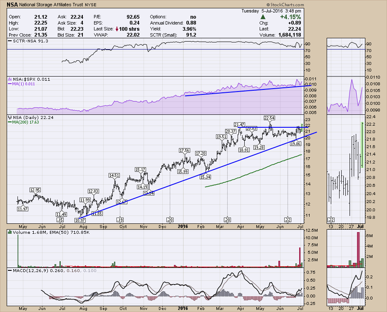The height and width of the screenshot is (312, 387).
Task: Click the SCTR (Small) value 91.2
Action: pyautogui.click(x=191, y=35)
